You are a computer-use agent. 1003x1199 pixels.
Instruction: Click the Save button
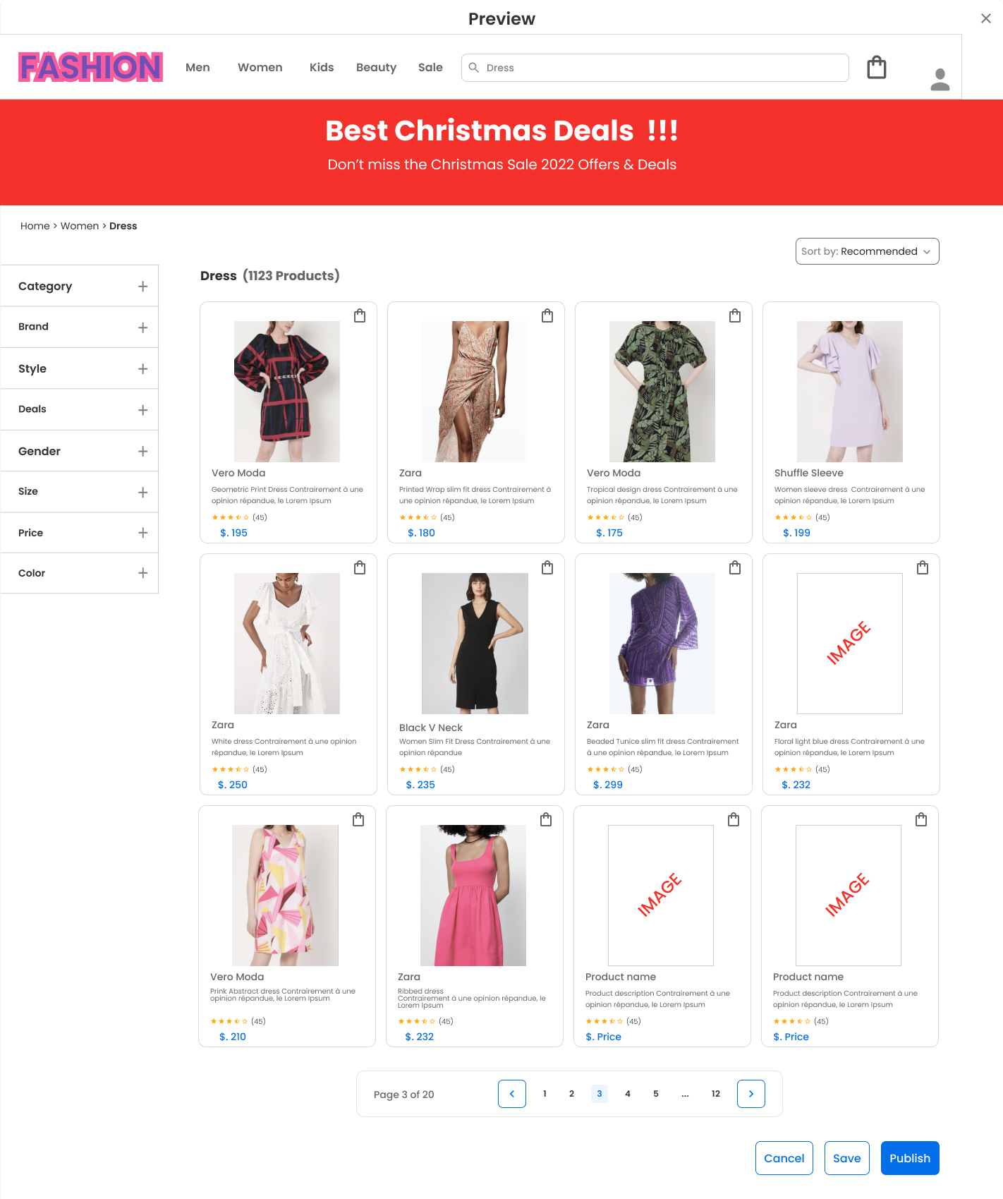pyautogui.click(x=847, y=1158)
